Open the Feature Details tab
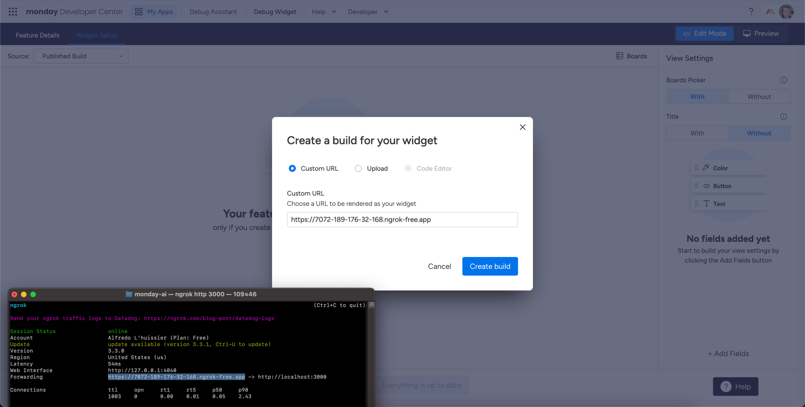Viewport: 805px width, 407px height. [x=38, y=35]
